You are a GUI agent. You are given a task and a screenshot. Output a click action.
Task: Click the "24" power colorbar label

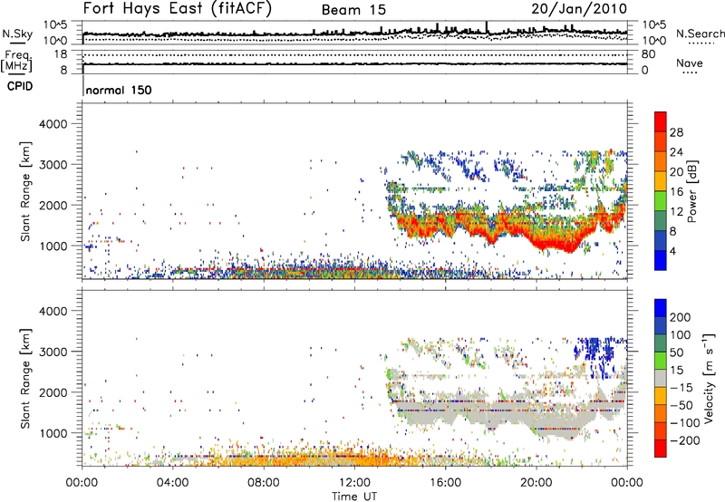(676, 152)
